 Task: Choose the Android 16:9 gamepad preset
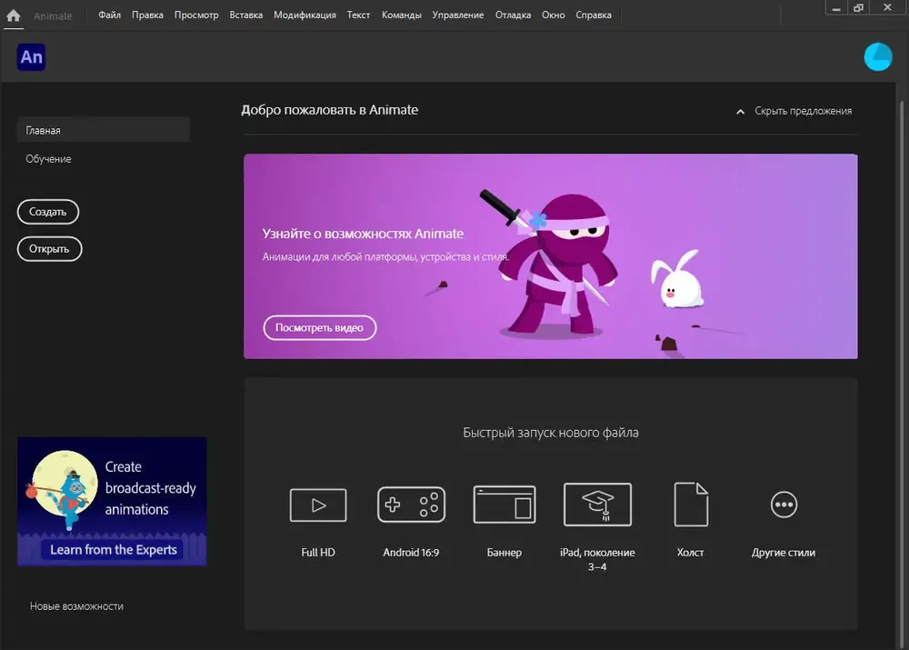[x=411, y=505]
